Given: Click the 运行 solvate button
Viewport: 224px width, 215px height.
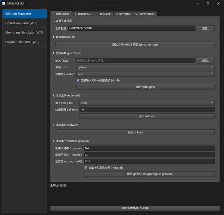Looking at the screenshot, I should click(136, 132).
